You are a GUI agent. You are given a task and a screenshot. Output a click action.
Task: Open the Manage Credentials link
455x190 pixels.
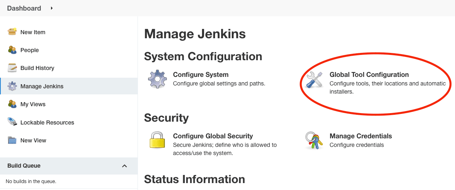pyautogui.click(x=361, y=136)
